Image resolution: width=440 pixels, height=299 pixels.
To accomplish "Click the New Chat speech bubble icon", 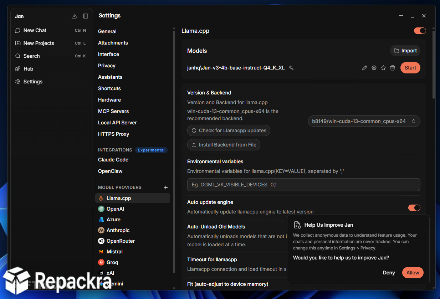I will tap(18, 30).
